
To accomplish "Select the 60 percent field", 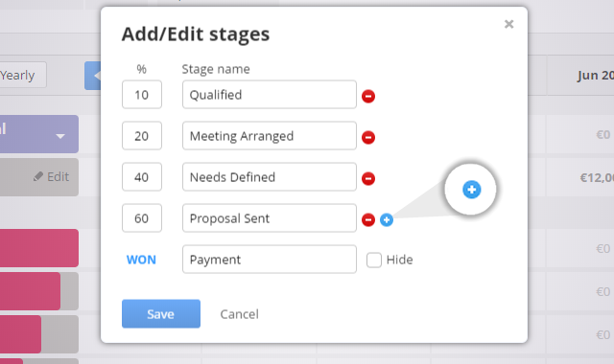I will tap(142, 218).
